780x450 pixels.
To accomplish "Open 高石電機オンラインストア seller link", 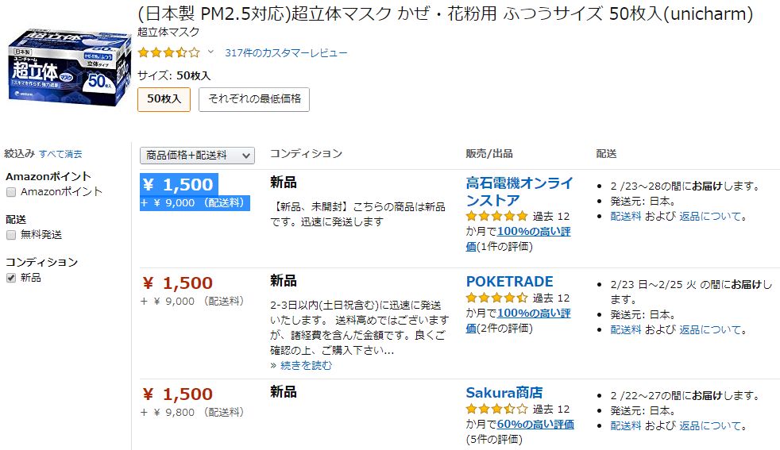I will point(519,191).
